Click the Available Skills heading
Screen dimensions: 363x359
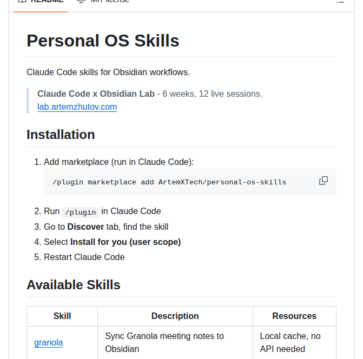point(74,284)
